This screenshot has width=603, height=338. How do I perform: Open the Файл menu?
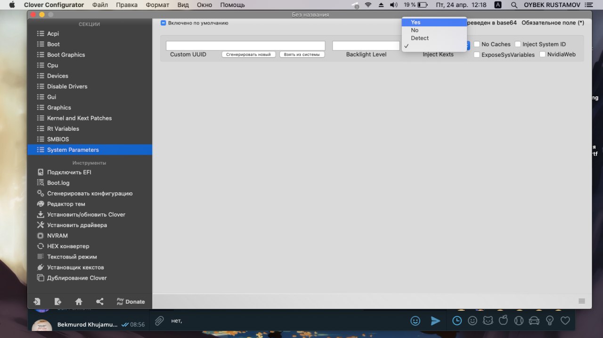pyautogui.click(x=100, y=5)
